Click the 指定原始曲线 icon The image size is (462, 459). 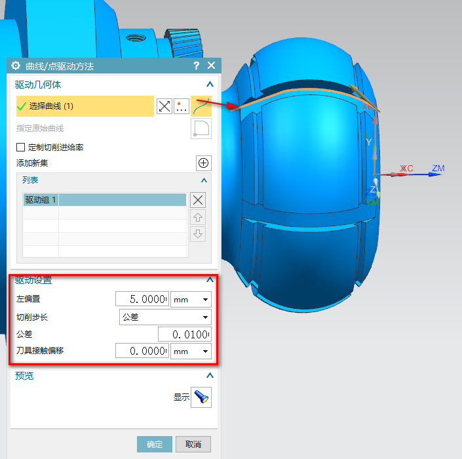201,129
